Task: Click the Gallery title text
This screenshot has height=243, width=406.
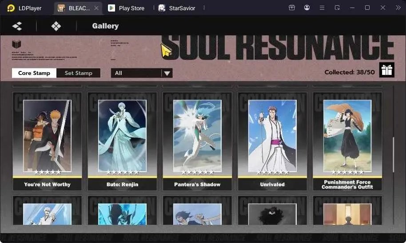Action: pos(105,26)
